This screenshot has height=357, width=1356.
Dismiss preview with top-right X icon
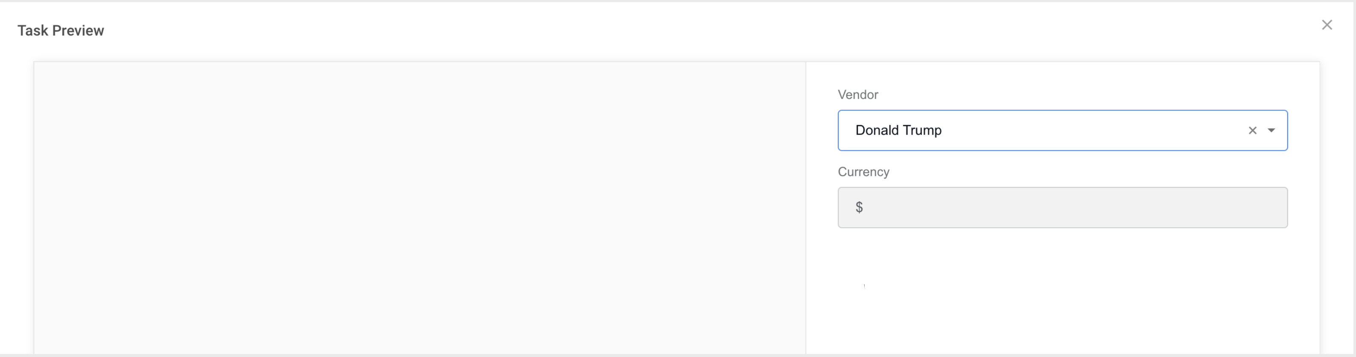(x=1327, y=25)
